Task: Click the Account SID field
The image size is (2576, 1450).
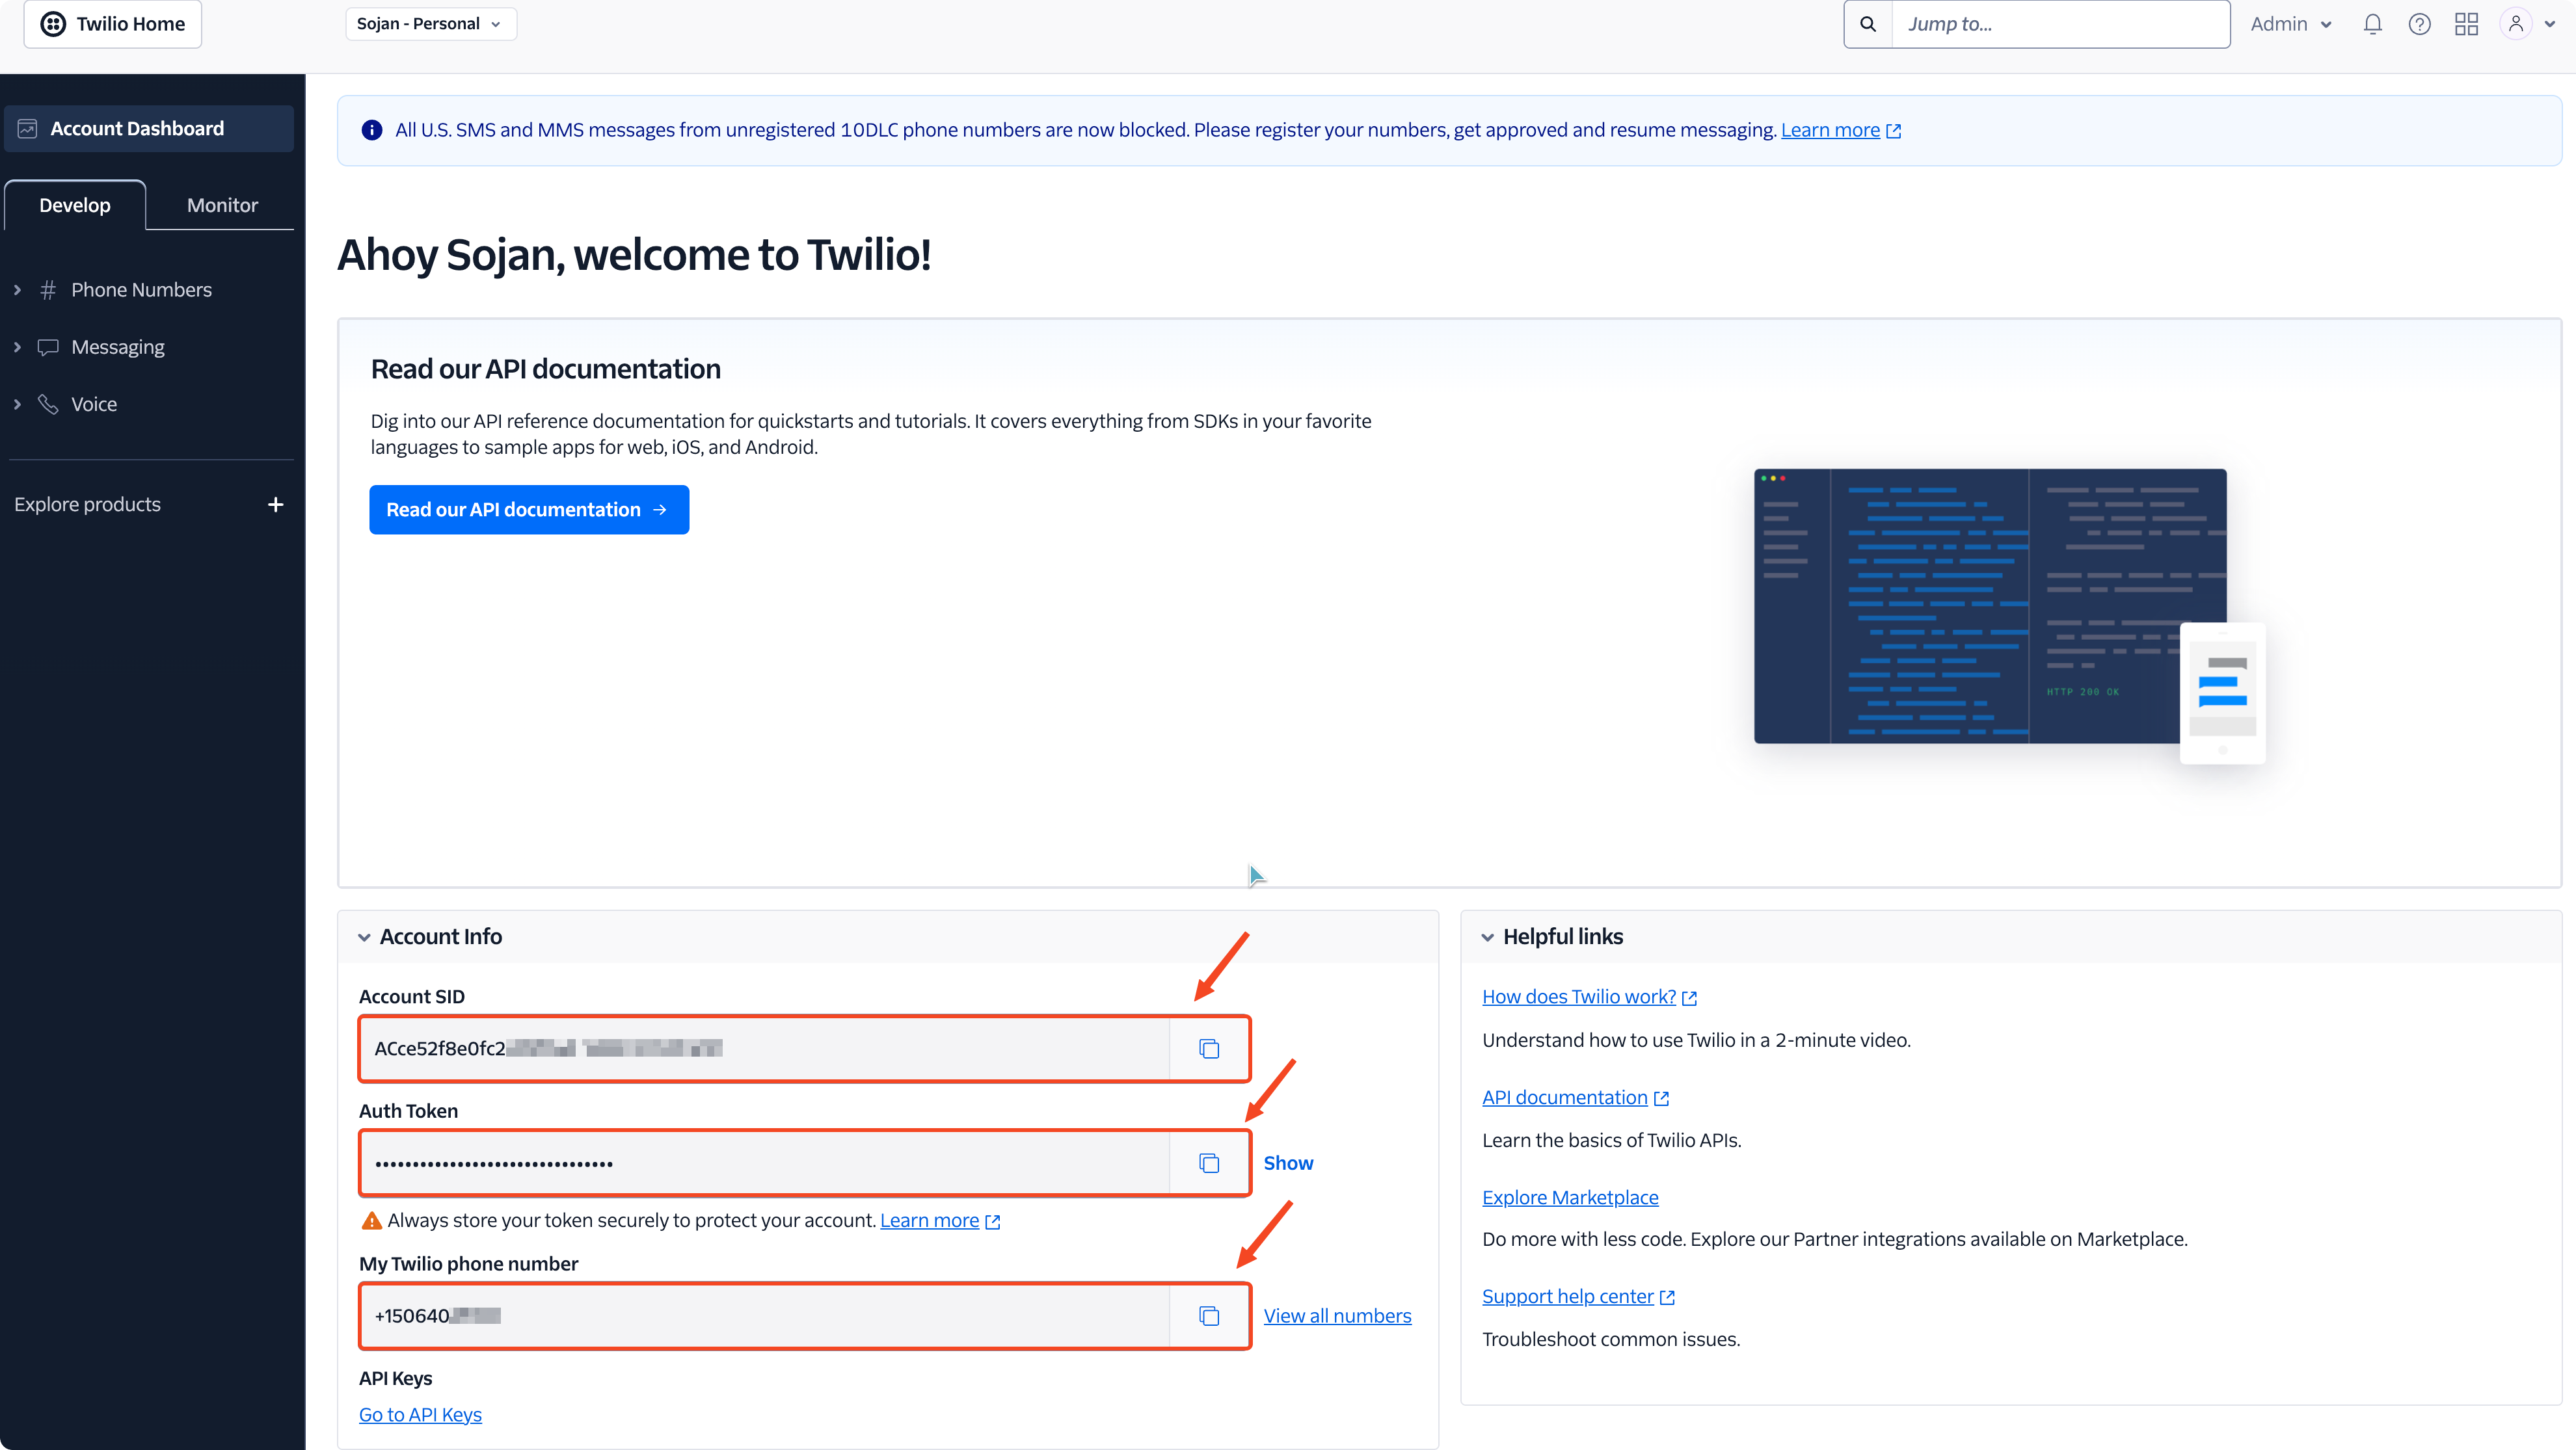Action: point(765,1048)
